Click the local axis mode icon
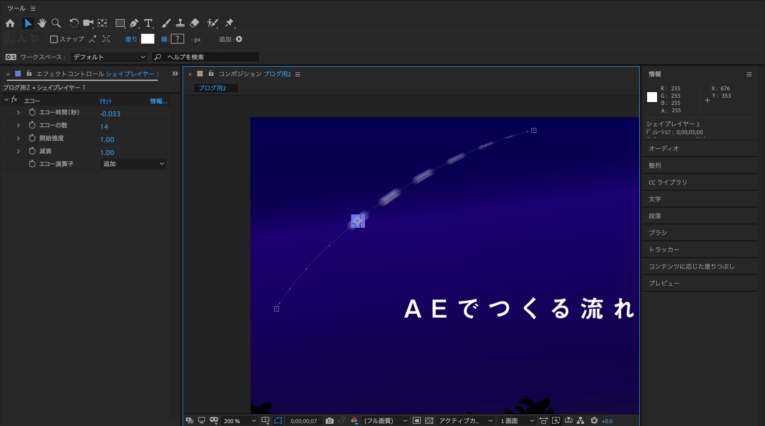Image resolution: width=765 pixels, height=426 pixels. pyautogui.click(x=9, y=39)
